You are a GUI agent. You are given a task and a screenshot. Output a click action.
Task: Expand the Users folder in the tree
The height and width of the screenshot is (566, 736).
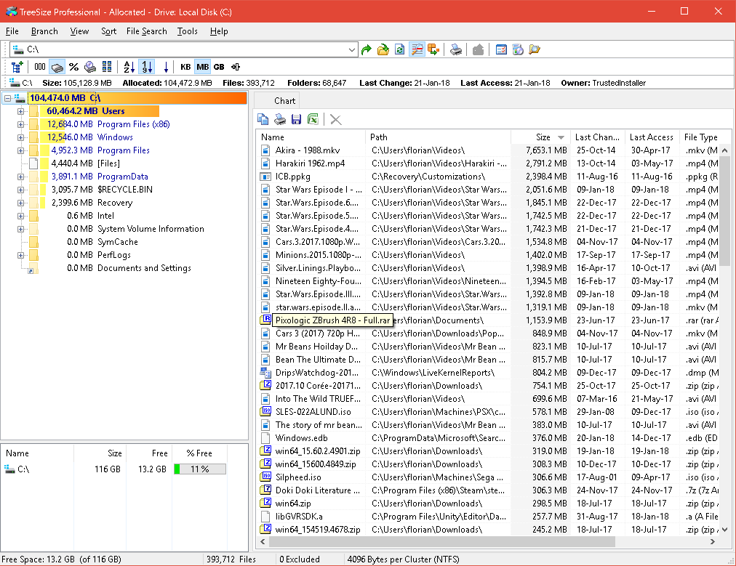(20, 111)
